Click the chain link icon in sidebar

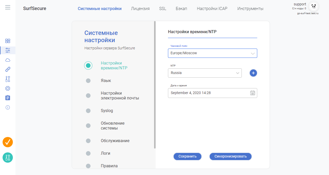click(8, 69)
